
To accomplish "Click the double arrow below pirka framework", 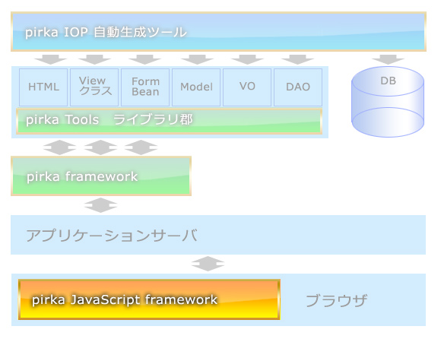I will (x=100, y=205).
